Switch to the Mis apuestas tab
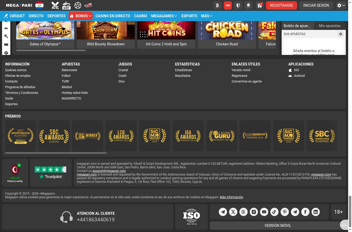The image size is (352, 232). [330, 26]
